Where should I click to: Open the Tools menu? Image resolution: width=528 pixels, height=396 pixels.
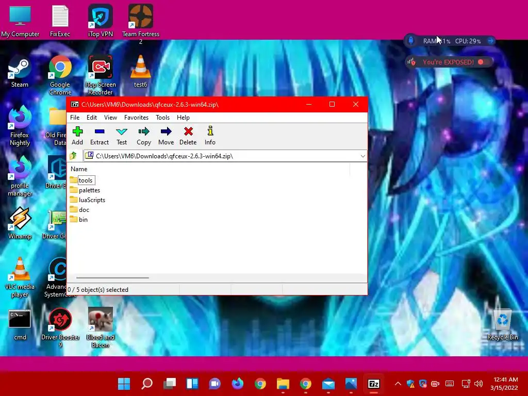pos(162,118)
